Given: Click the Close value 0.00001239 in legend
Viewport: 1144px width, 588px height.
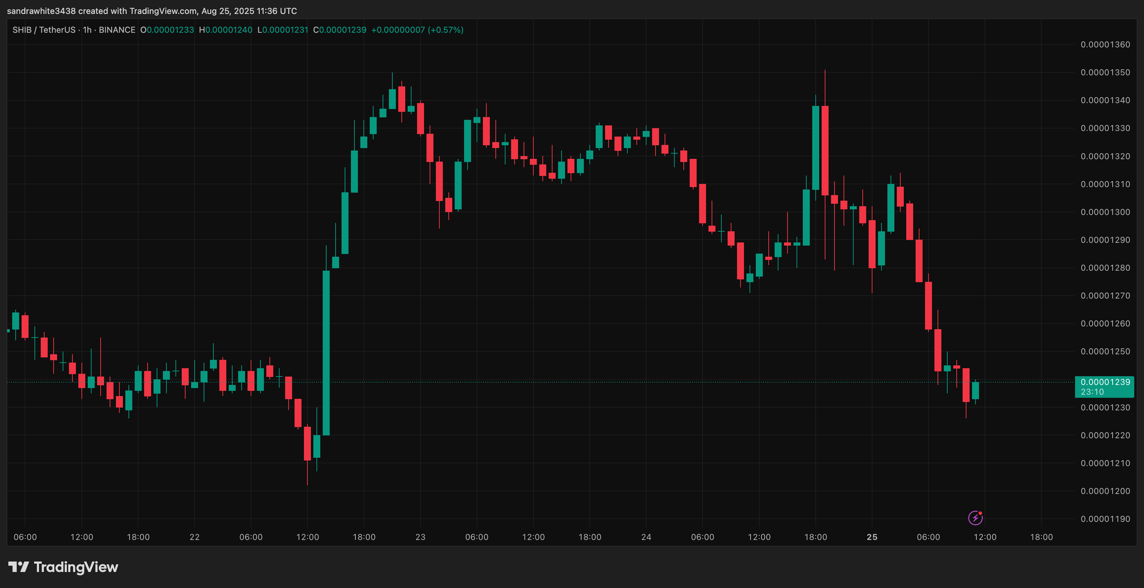Looking at the screenshot, I should [343, 30].
